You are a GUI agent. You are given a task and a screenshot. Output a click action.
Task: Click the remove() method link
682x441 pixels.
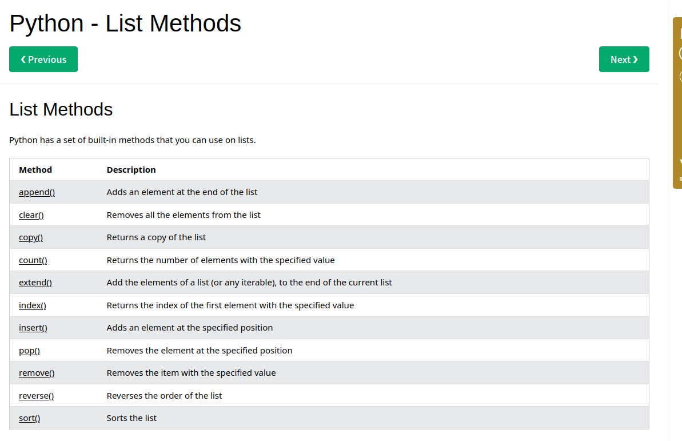pyautogui.click(x=37, y=373)
